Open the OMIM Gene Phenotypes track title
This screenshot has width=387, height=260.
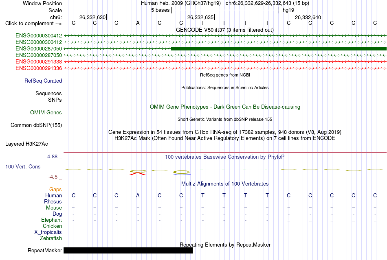(225, 107)
